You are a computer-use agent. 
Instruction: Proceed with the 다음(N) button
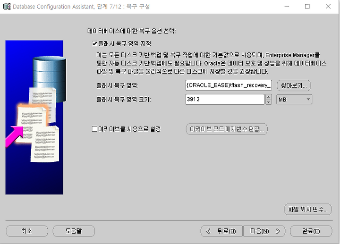point(264,231)
